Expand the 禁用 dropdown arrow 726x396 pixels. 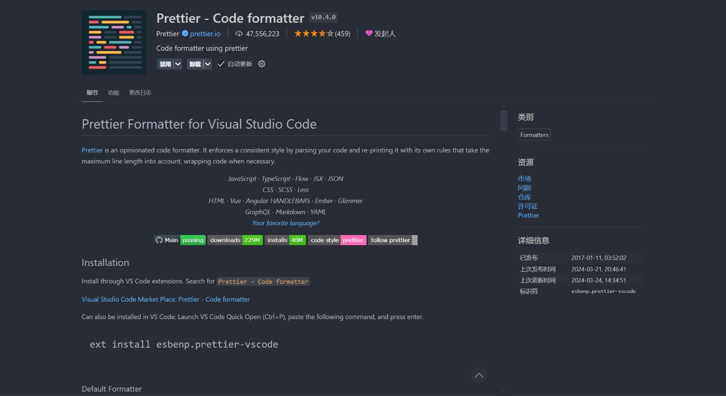click(x=178, y=64)
